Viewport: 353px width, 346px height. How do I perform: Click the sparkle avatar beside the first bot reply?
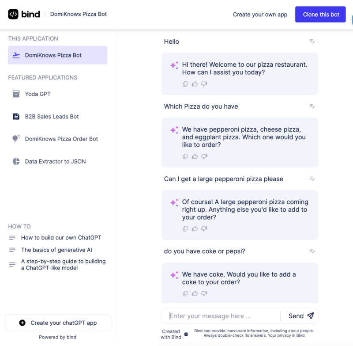pos(174,65)
